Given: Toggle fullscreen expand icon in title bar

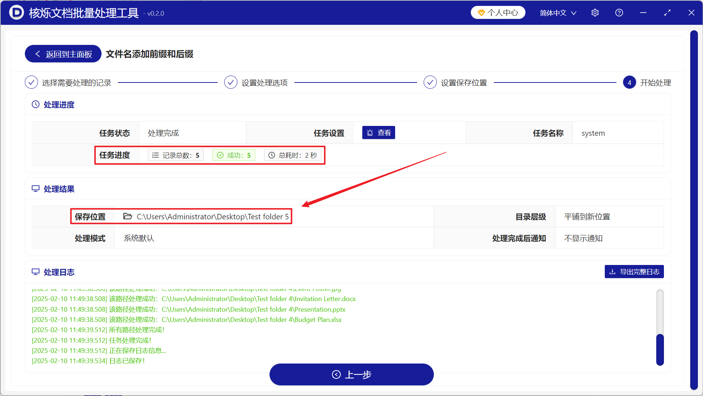Looking at the screenshot, I should point(667,13).
